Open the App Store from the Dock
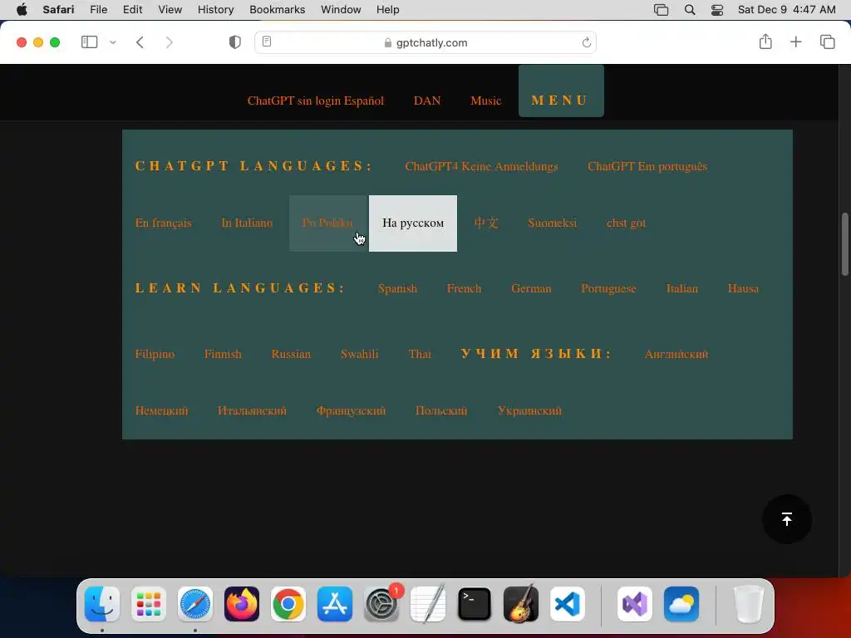 335,604
